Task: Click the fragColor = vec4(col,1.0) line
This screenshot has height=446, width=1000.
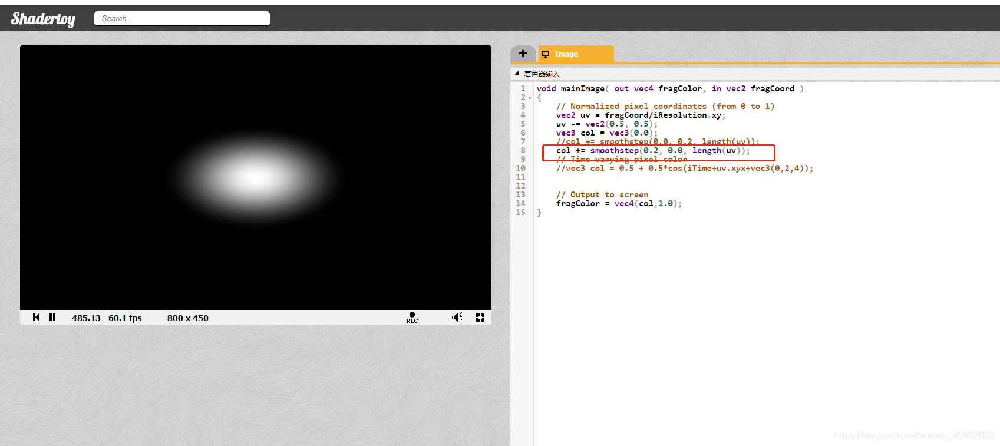Action: tap(619, 203)
